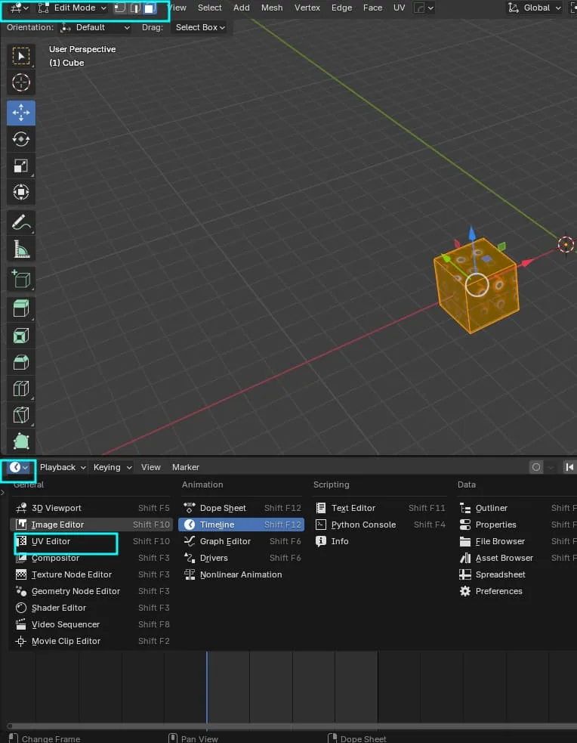
Task: Select the Loop Cut tool
Action: [x=21, y=389]
